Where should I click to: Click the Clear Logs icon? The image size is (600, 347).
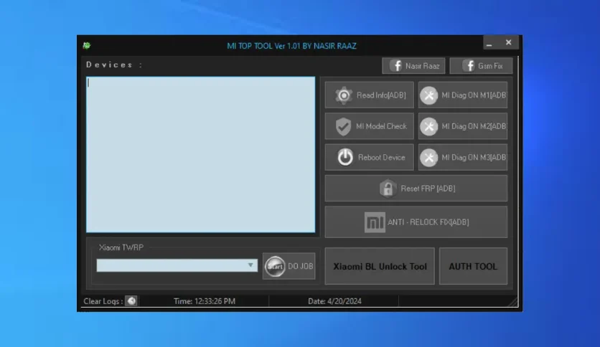tap(131, 301)
